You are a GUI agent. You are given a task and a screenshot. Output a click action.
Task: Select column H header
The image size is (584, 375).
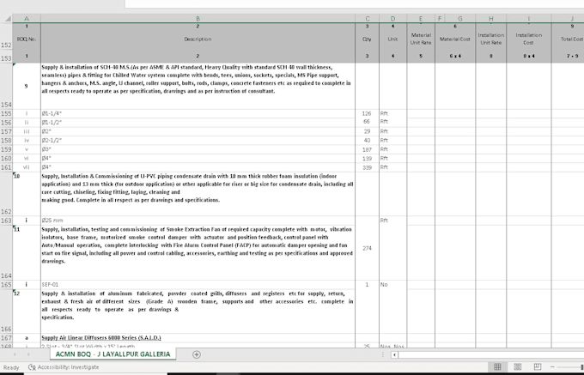click(491, 19)
